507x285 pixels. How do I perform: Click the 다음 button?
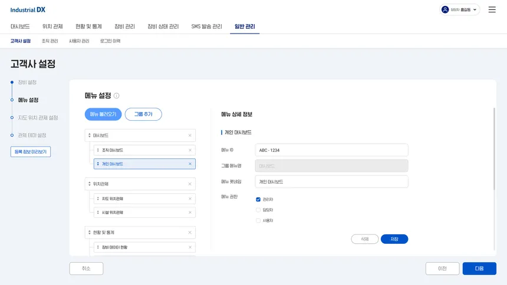[479, 269]
